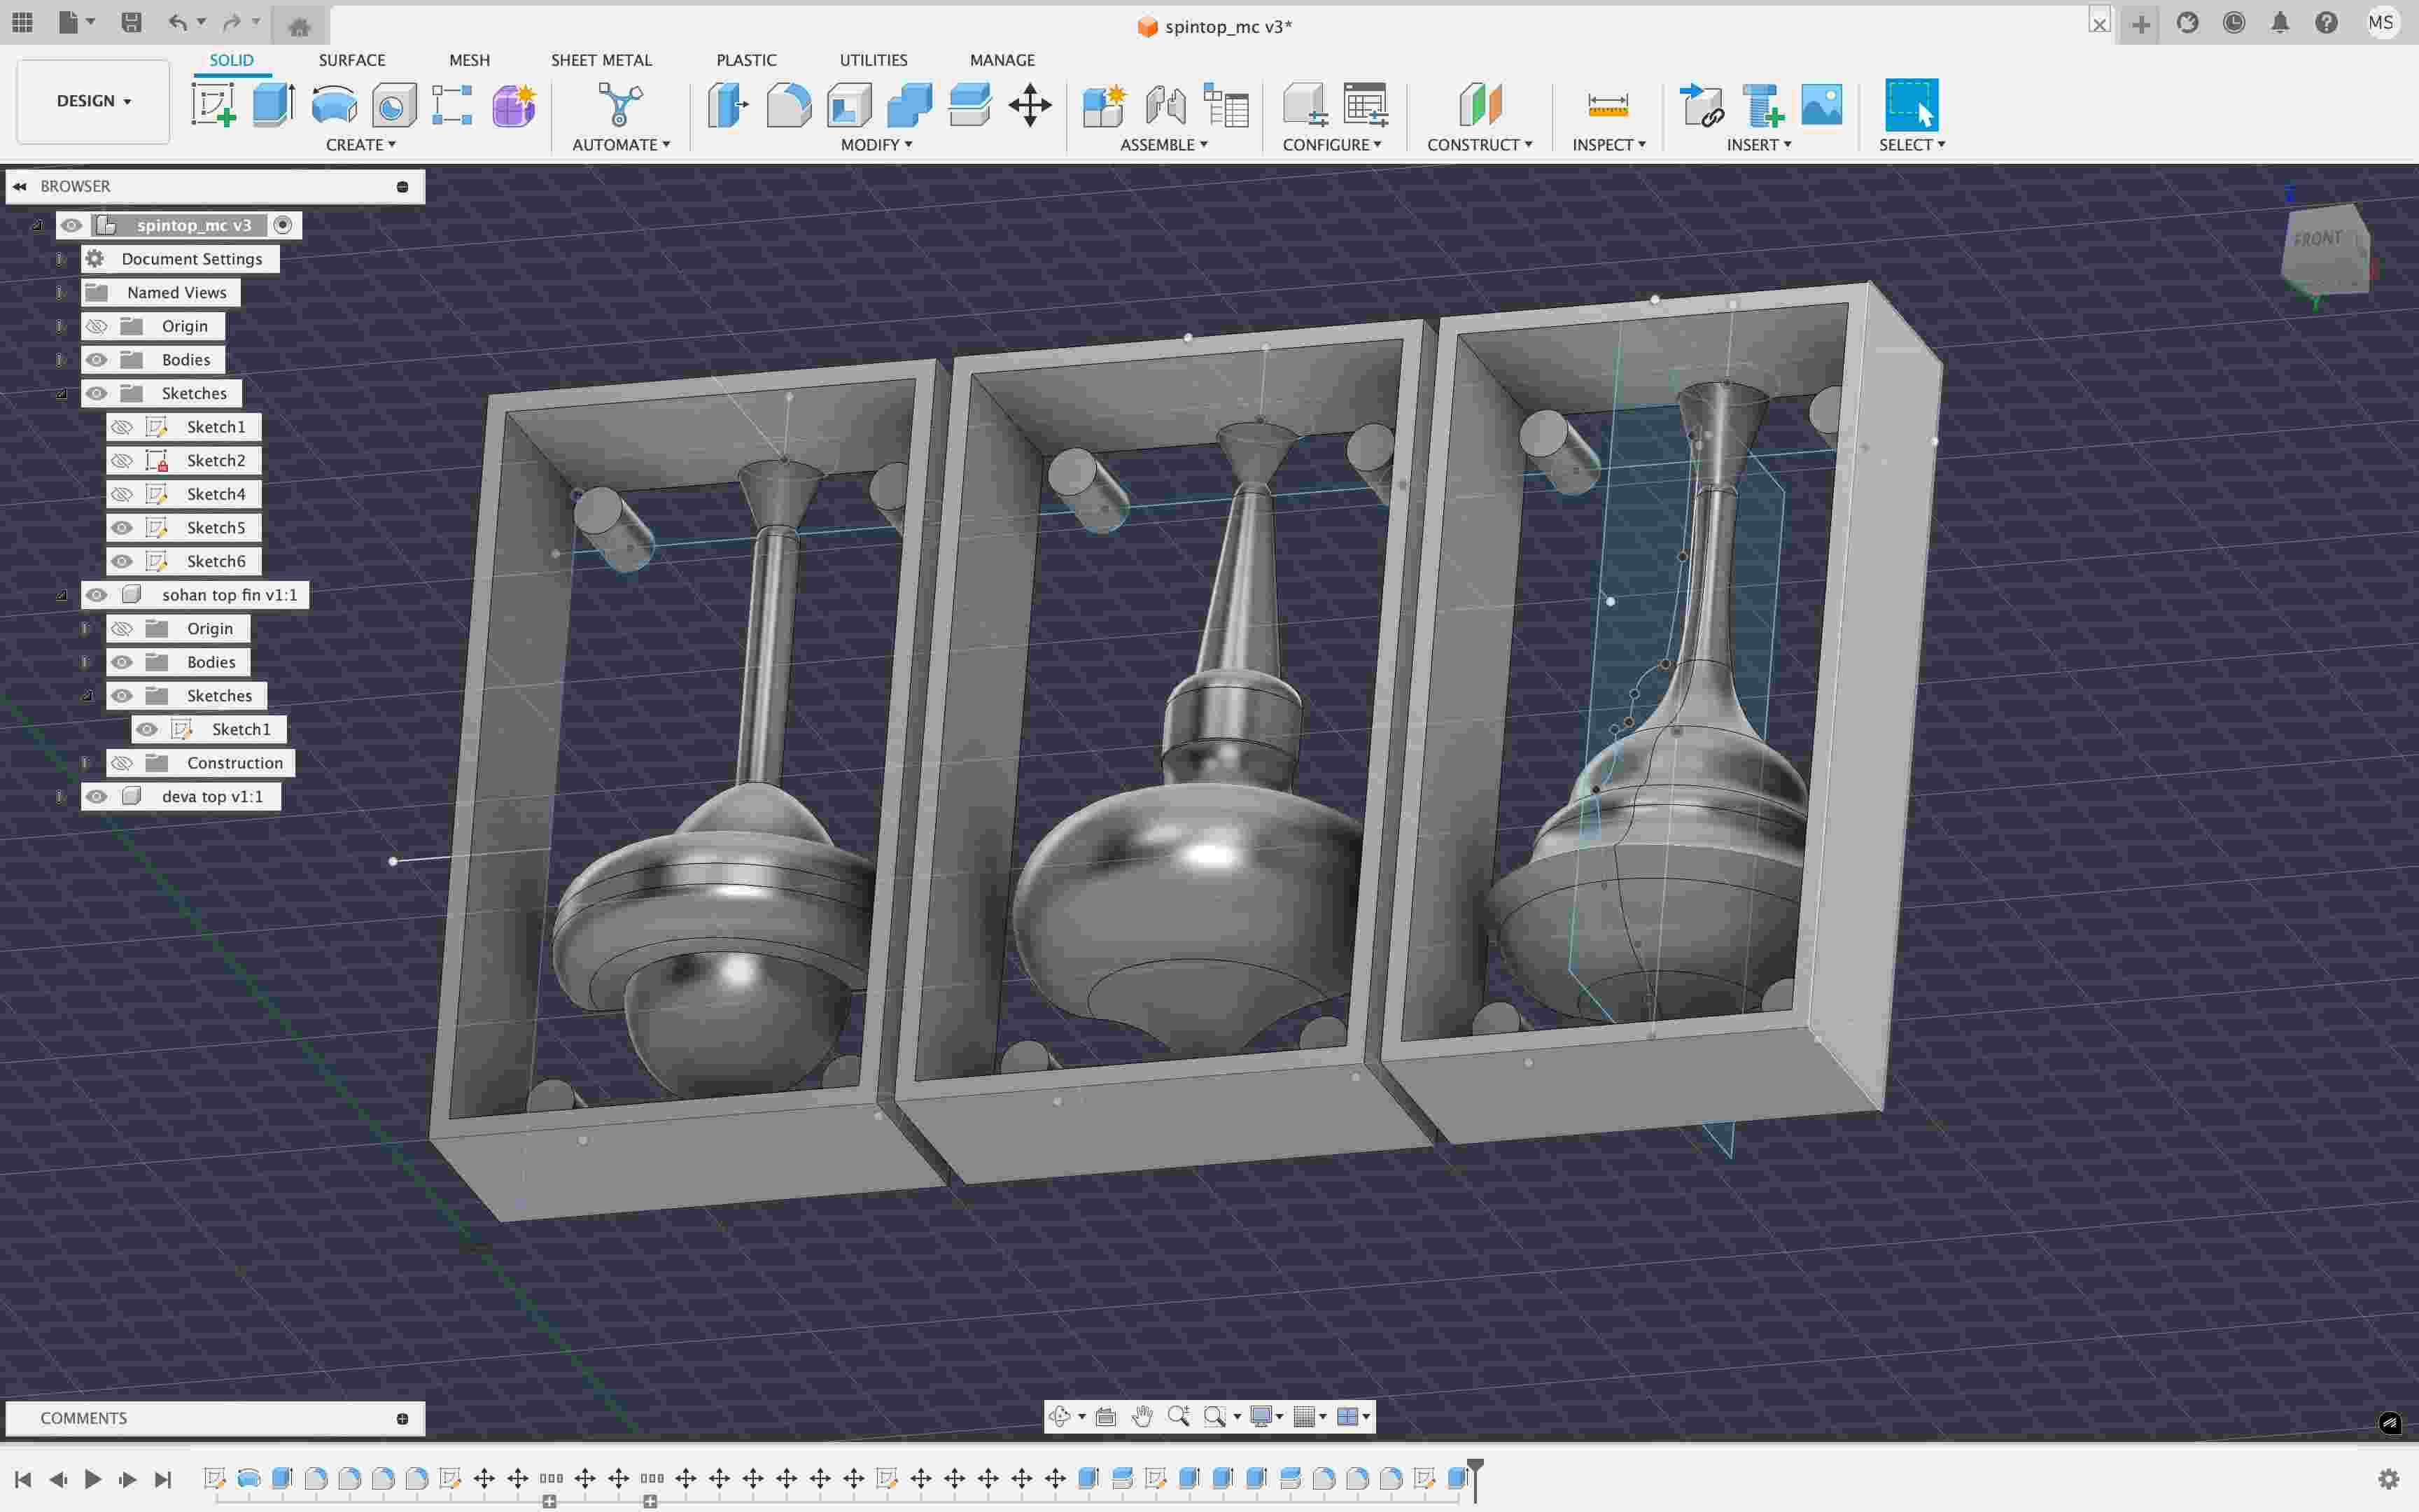This screenshot has width=2419, height=1512.
Task: Select the Hole tool
Action: (394, 104)
